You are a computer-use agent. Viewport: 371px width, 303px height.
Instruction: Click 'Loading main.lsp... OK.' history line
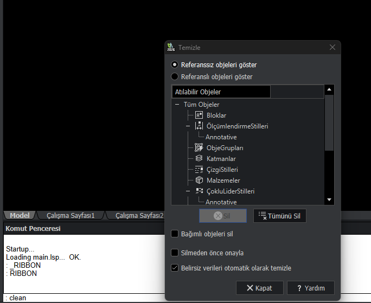(x=43, y=257)
